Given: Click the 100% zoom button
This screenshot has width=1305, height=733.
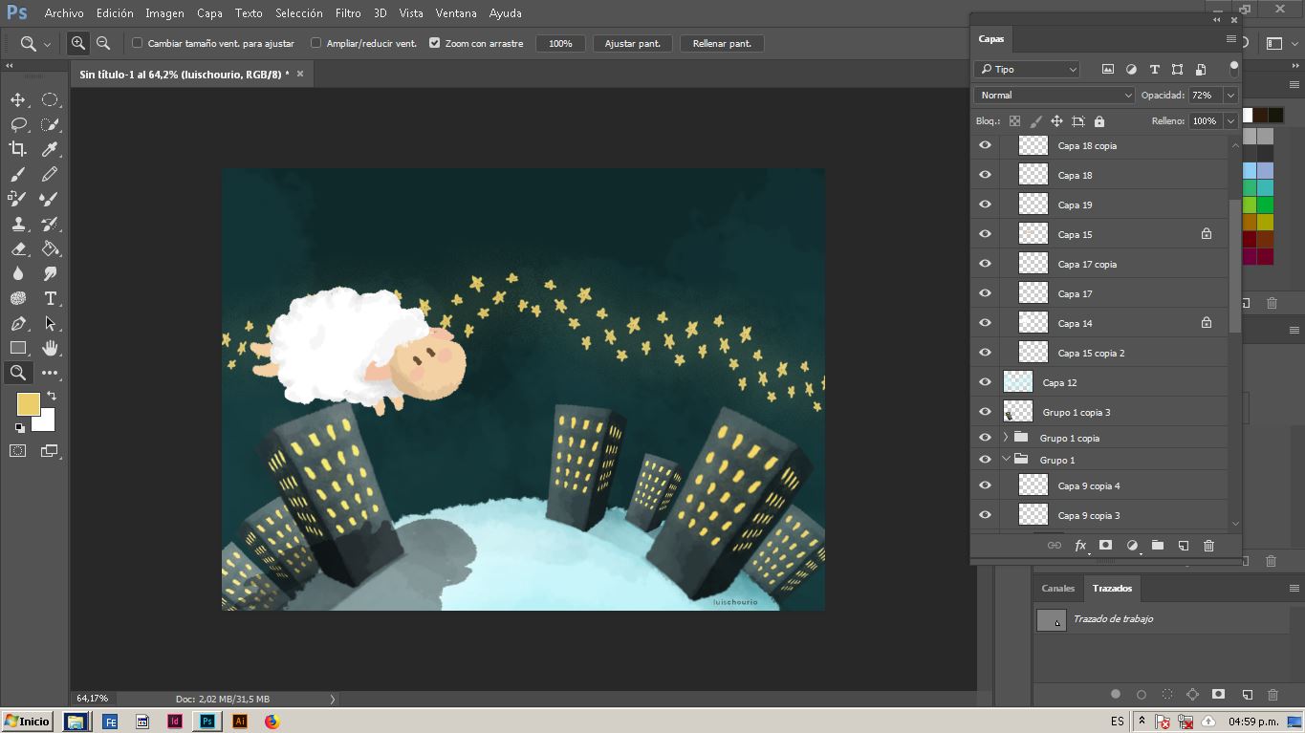Looking at the screenshot, I should (560, 43).
